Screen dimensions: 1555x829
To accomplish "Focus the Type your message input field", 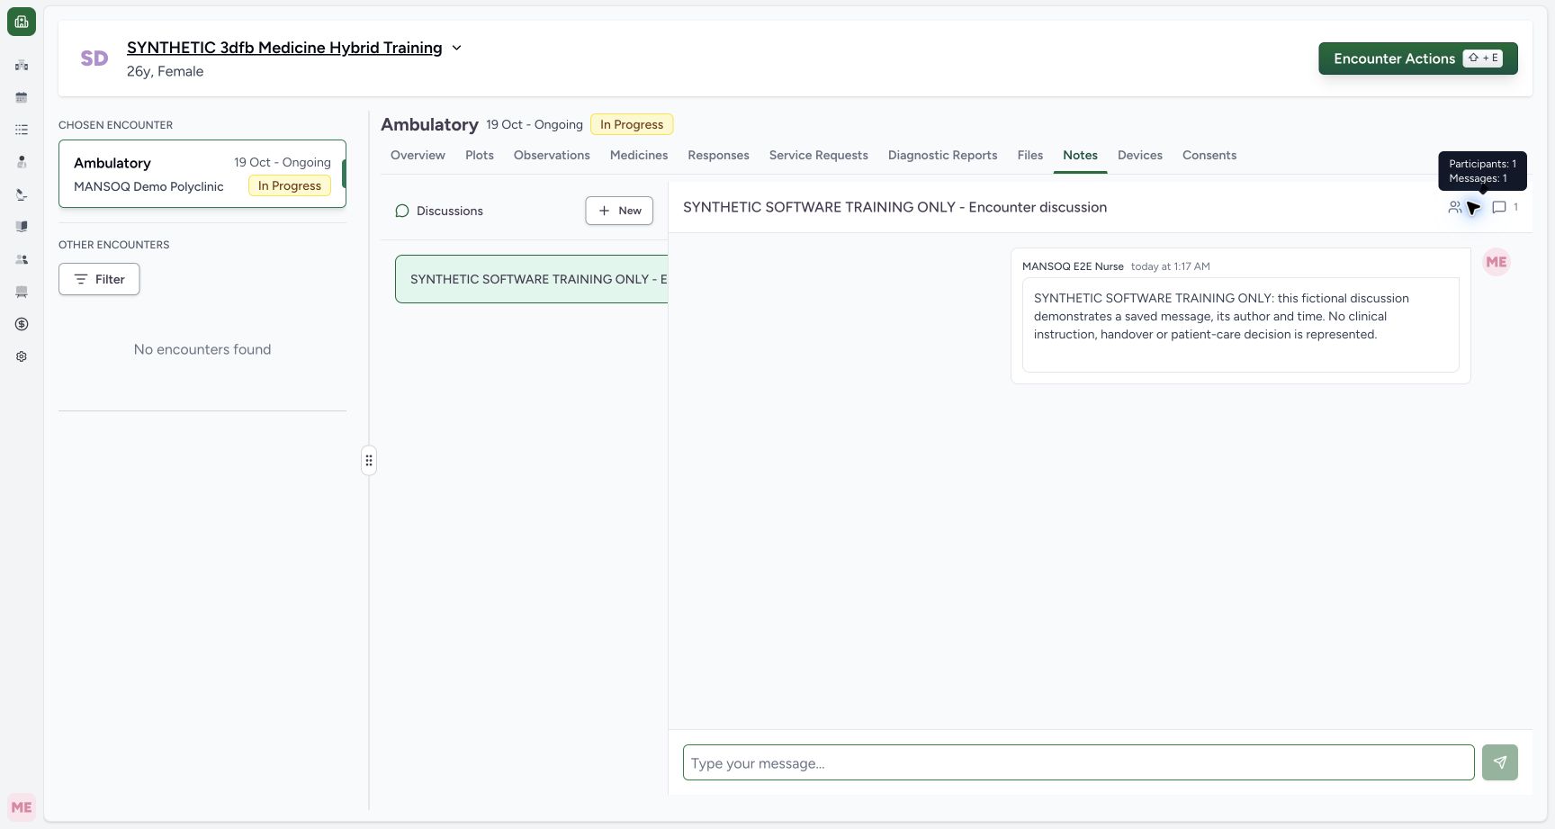I will point(1078,762).
